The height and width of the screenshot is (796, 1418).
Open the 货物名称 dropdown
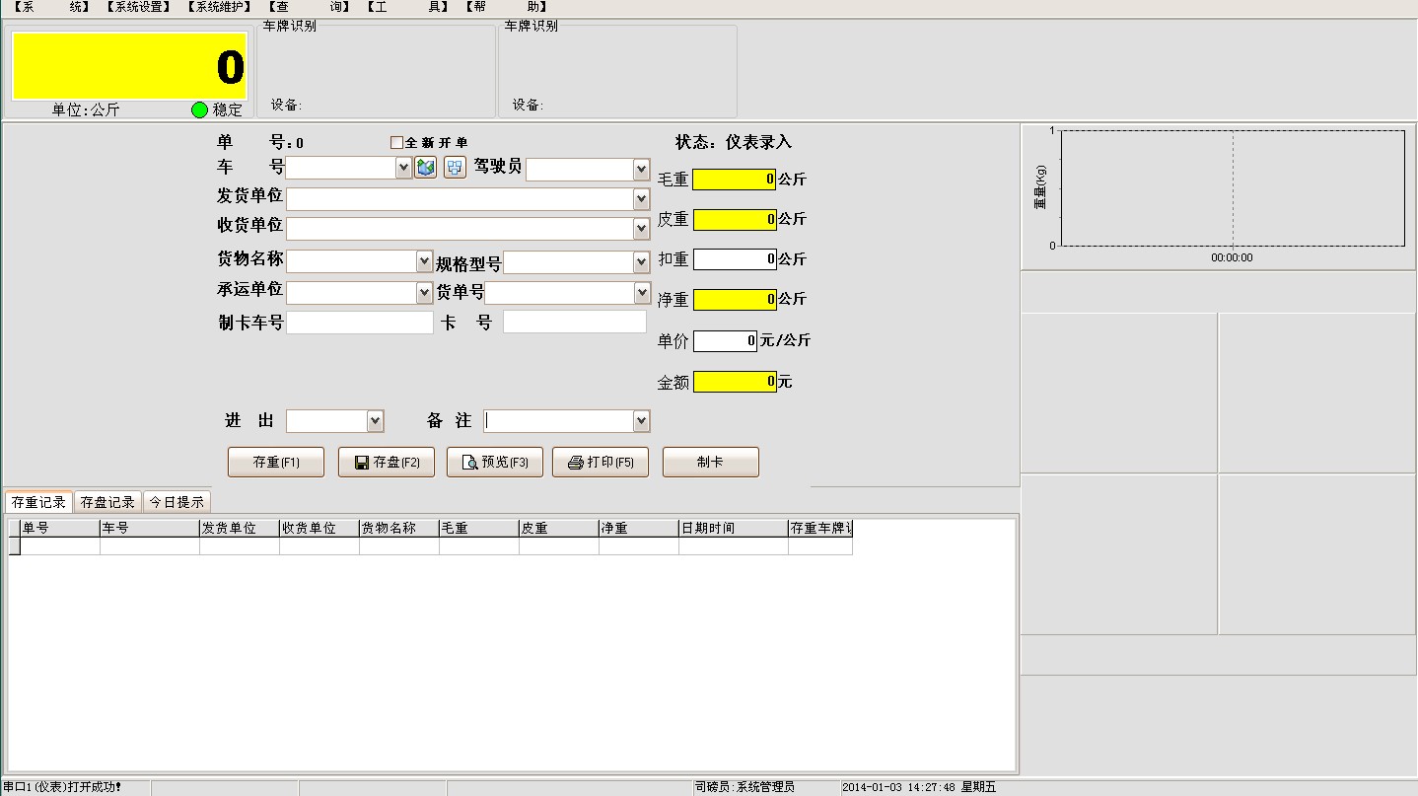pos(425,261)
